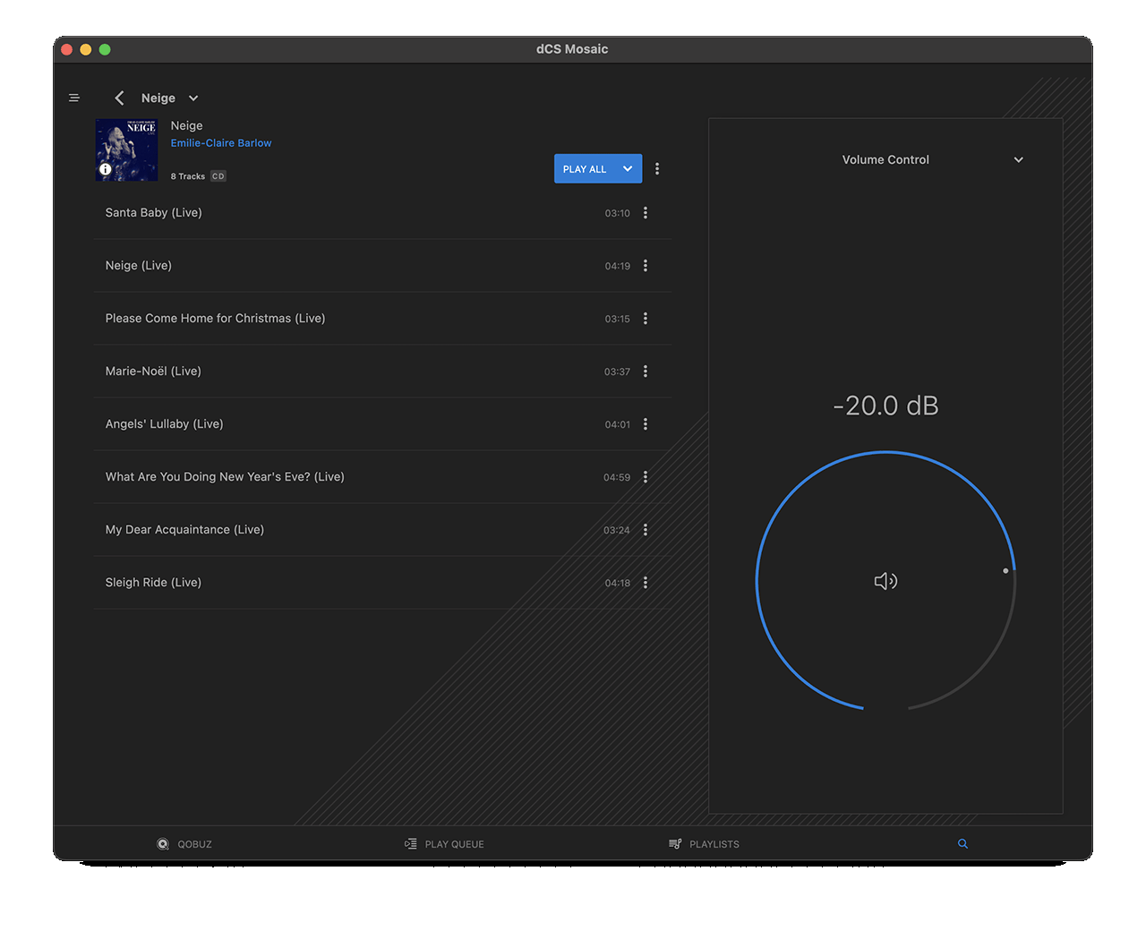
Task: Play the track Angels' Lullaby (Live)
Action: click(165, 424)
